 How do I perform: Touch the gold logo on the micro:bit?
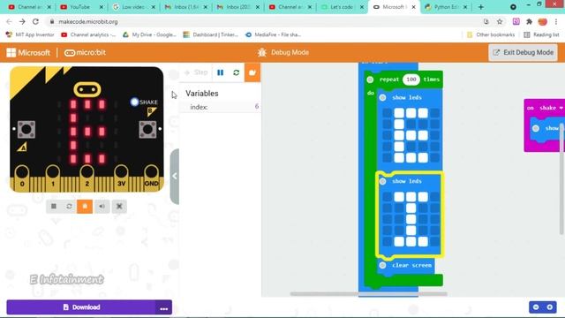[x=87, y=89]
